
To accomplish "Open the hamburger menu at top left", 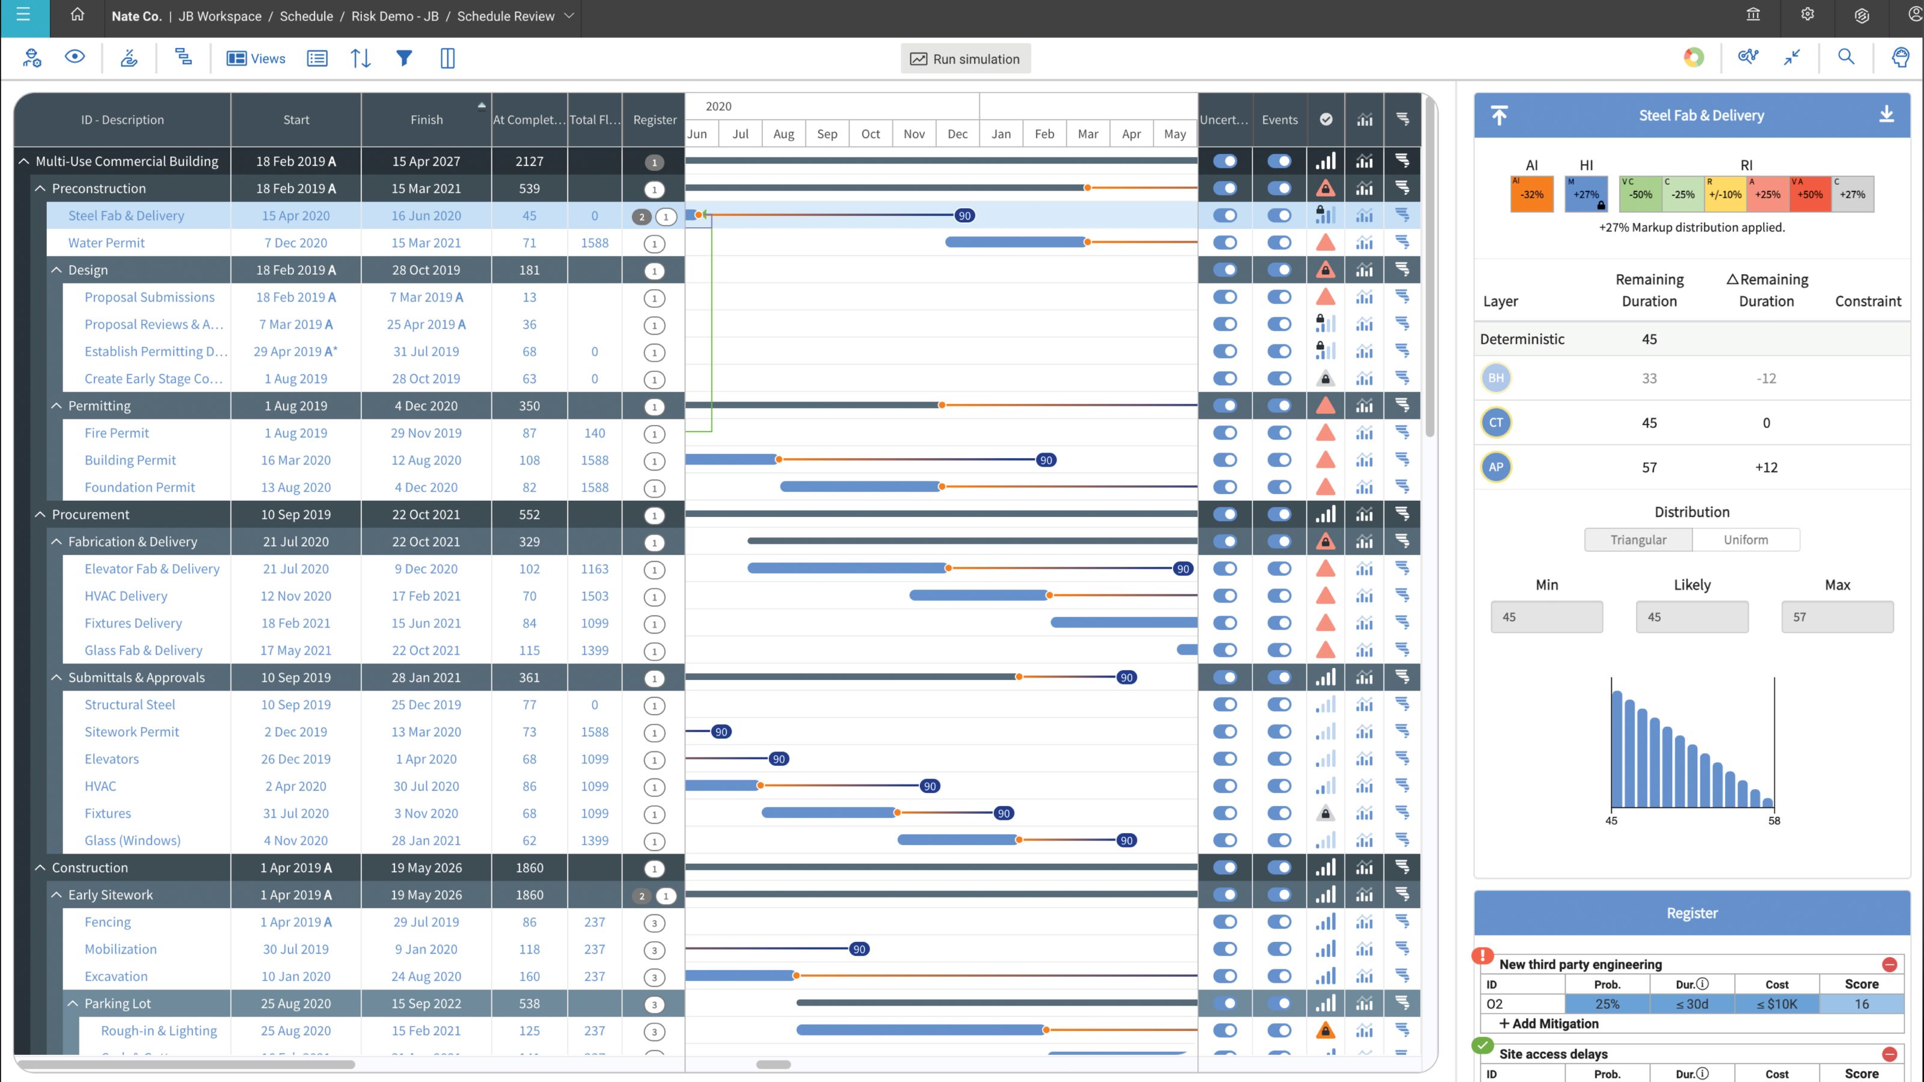I will [24, 15].
